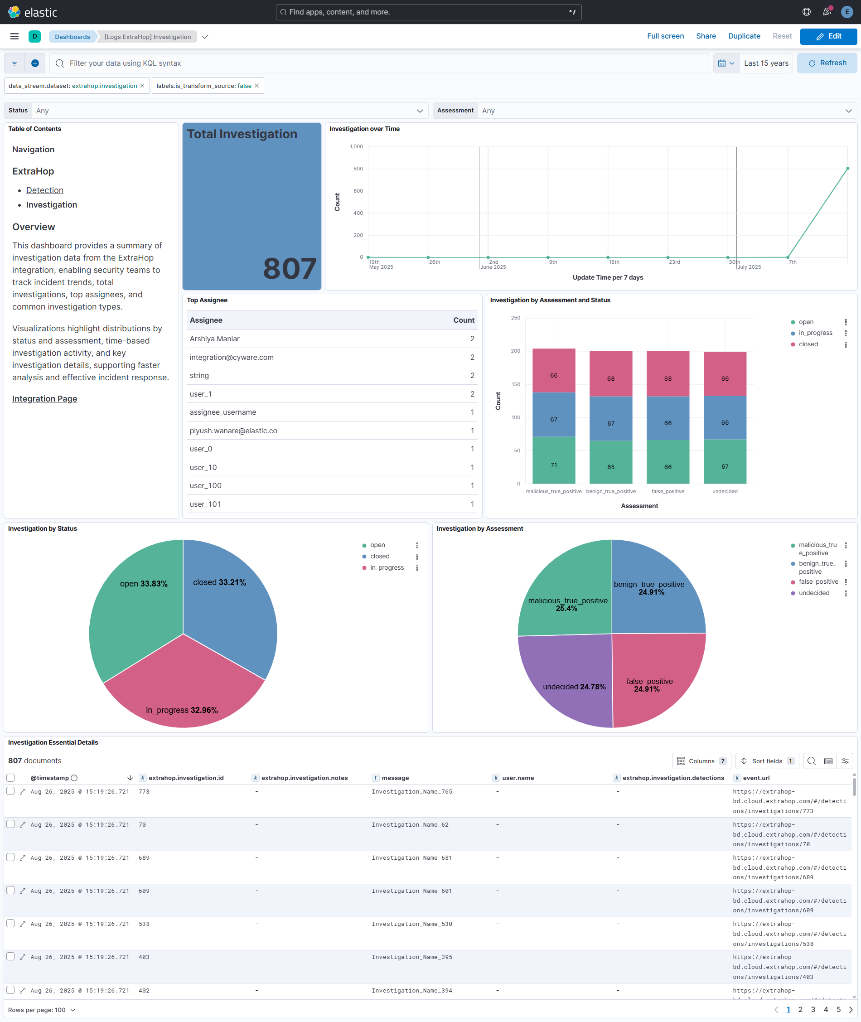Check the row for investigation id 689
Screen dimensions: 861x1022
click(11, 857)
